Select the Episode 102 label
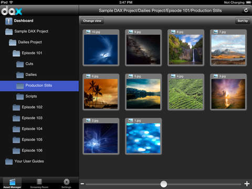The image size is (252, 189). pyautogui.click(x=32, y=107)
